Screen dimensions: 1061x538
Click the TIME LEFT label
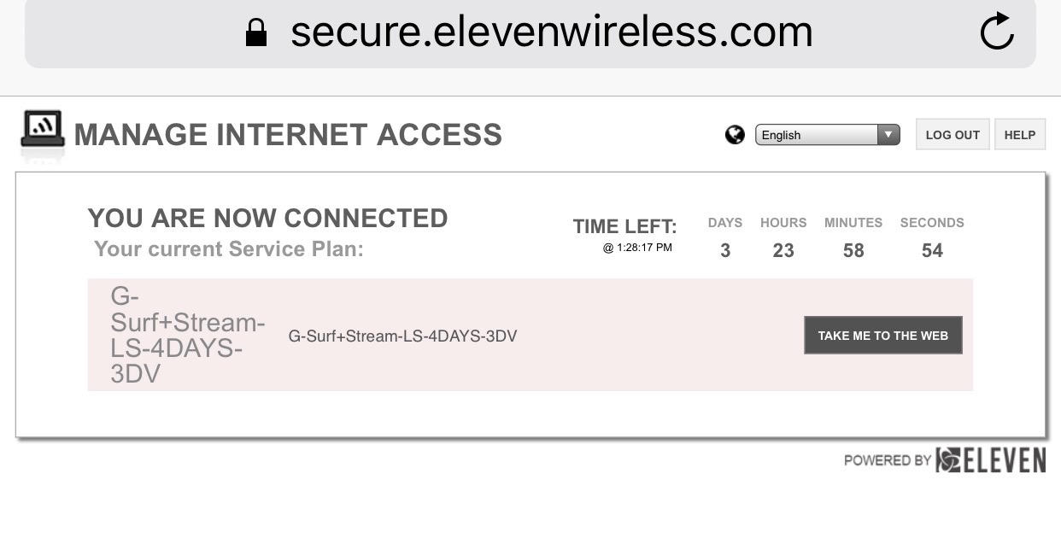624,226
